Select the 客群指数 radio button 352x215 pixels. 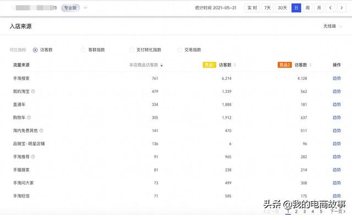coord(83,50)
